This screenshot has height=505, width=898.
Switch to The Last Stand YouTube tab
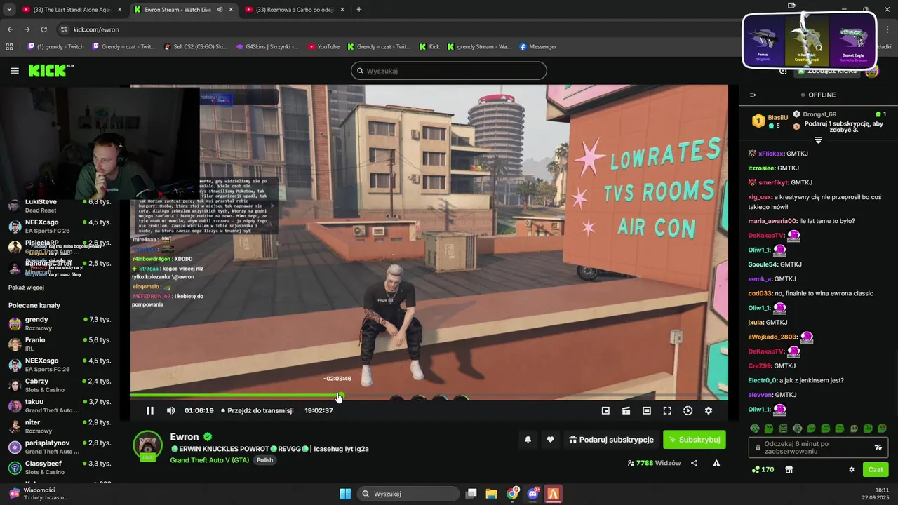(72, 10)
